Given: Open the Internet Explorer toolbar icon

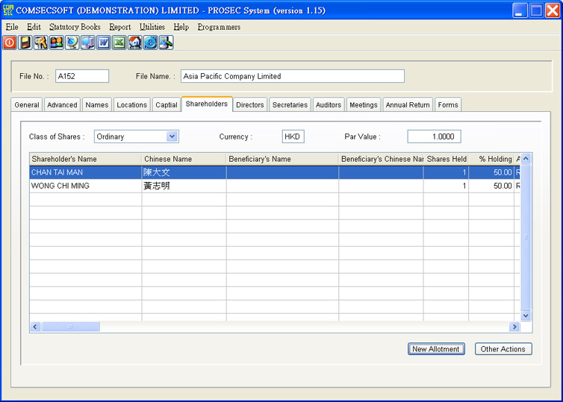Looking at the screenshot, I should pyautogui.click(x=151, y=43).
